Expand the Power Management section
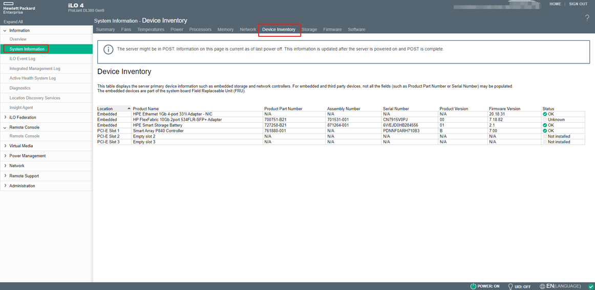 click(5, 156)
